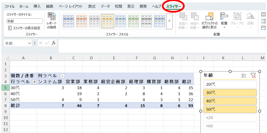Toggle multi-select icon in 年齢 slicer

pyautogui.click(x=244, y=76)
